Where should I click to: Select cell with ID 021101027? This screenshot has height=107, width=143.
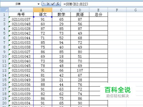tap(21, 52)
